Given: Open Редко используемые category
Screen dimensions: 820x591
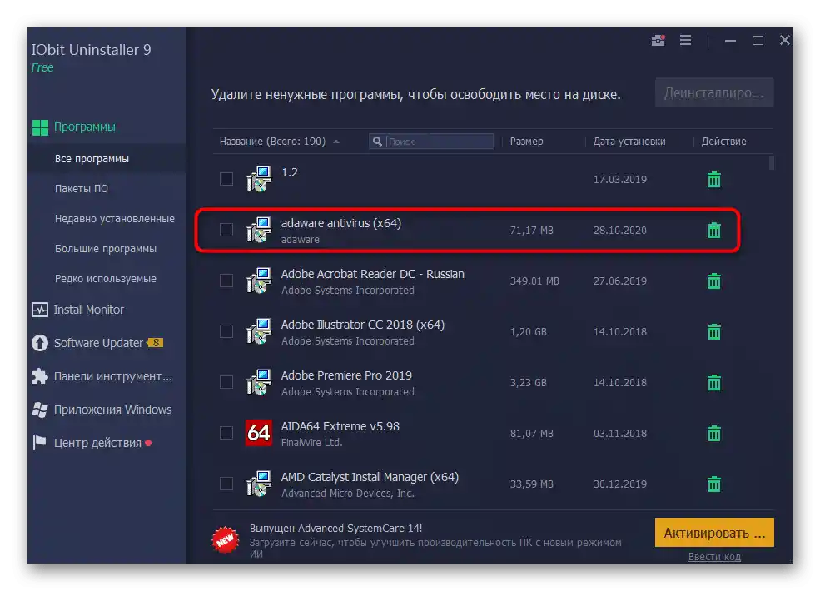Looking at the screenshot, I should tap(107, 278).
